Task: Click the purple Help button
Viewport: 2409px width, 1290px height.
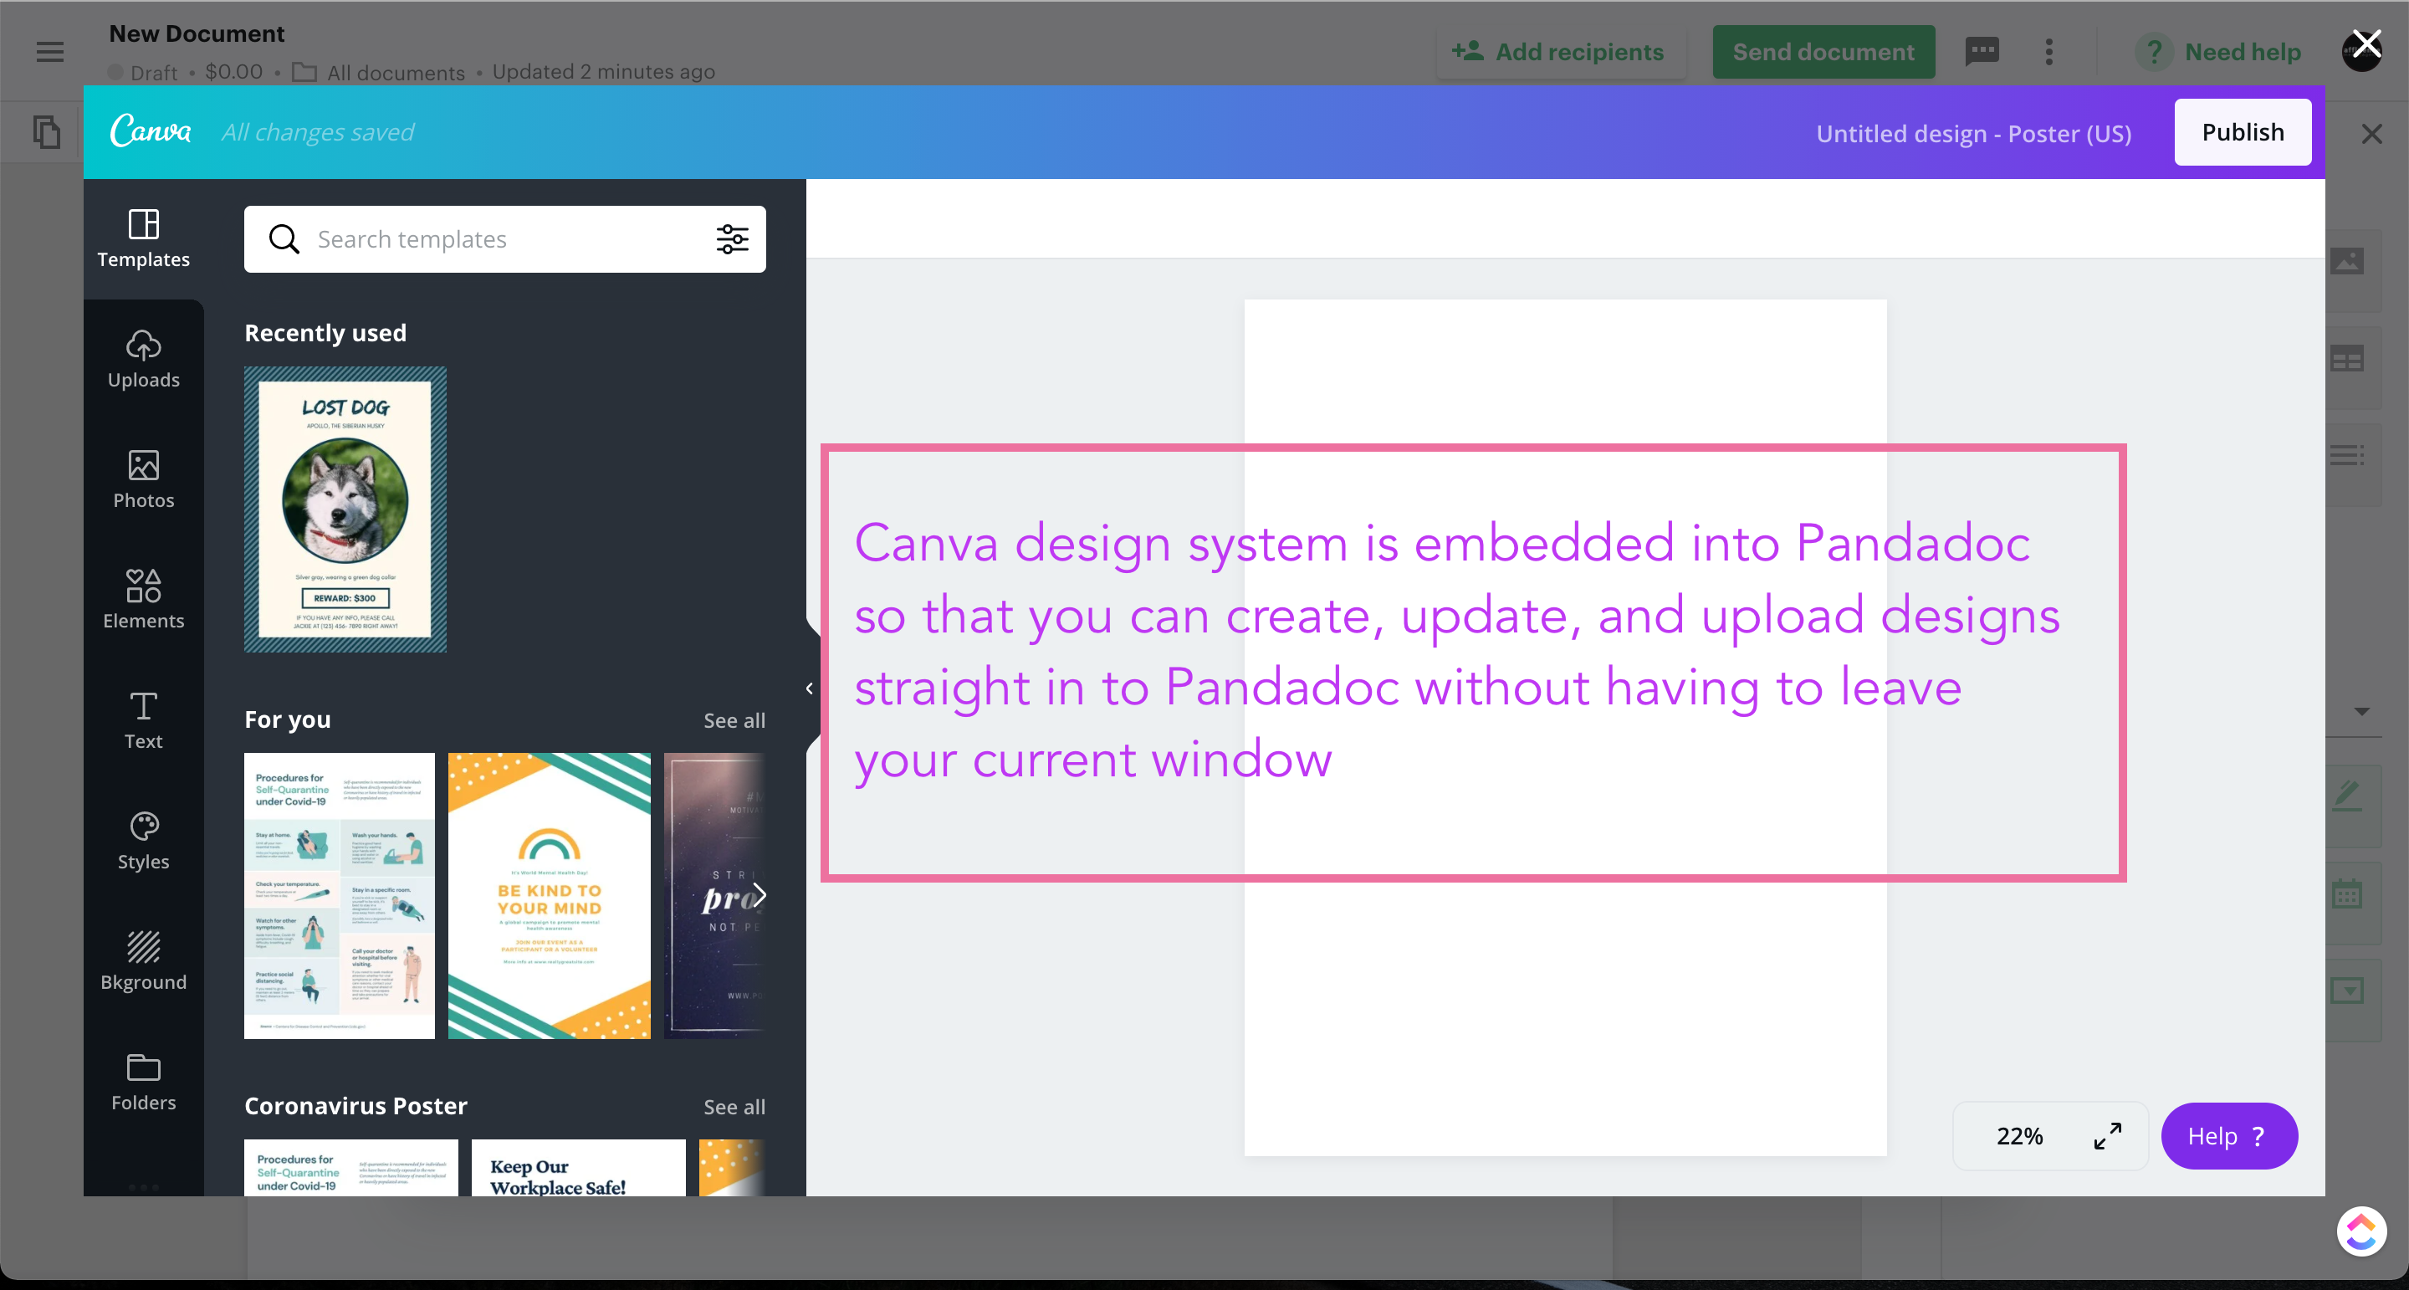Action: (x=2229, y=1135)
